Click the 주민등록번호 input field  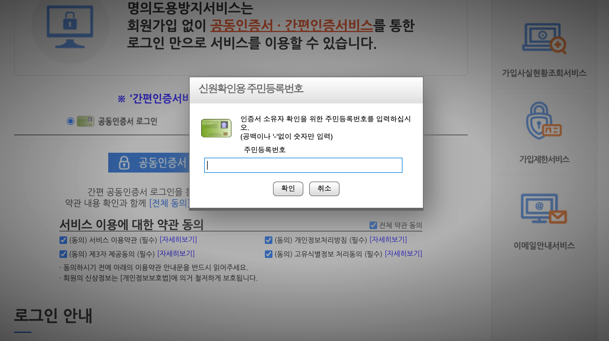tap(303, 165)
